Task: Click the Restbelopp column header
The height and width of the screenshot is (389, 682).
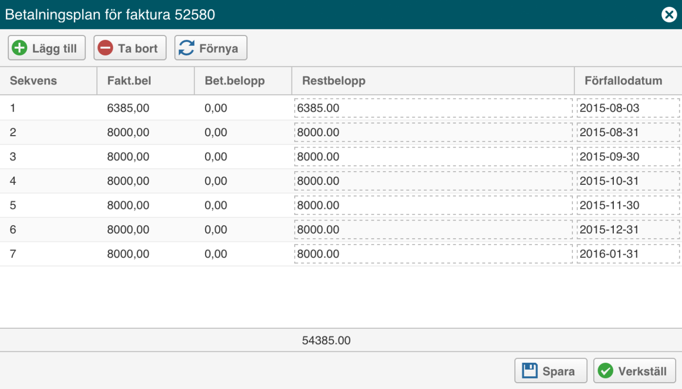Action: (x=433, y=81)
